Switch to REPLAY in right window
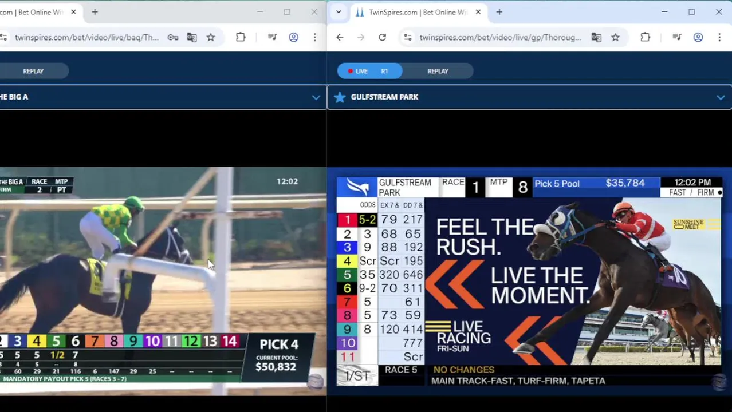 438,71
